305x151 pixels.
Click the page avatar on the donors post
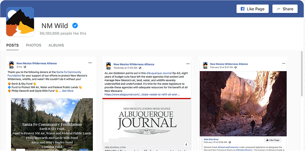click(11, 65)
